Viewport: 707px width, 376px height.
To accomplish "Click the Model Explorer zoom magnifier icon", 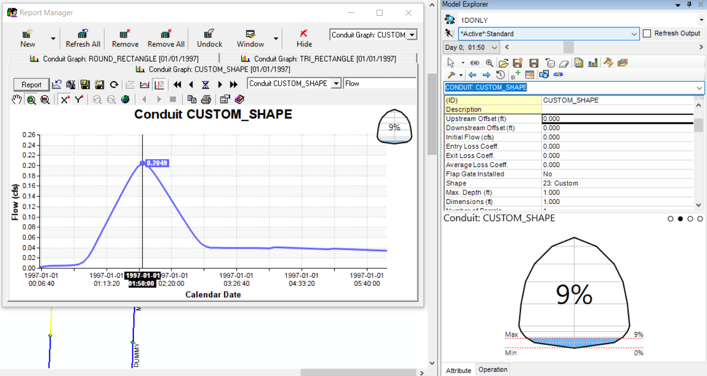I will point(489,63).
